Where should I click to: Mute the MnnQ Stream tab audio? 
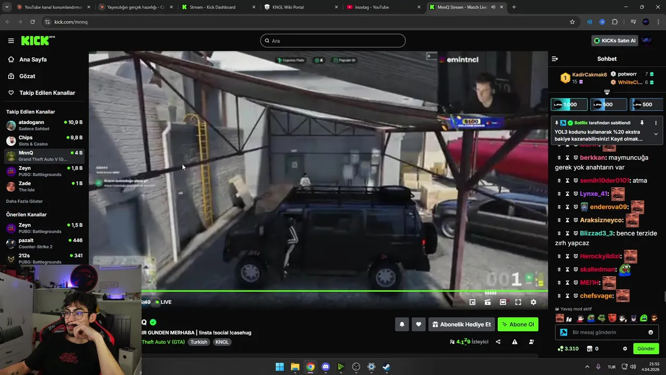pos(493,7)
